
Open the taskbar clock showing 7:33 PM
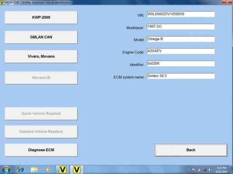click(x=222, y=169)
